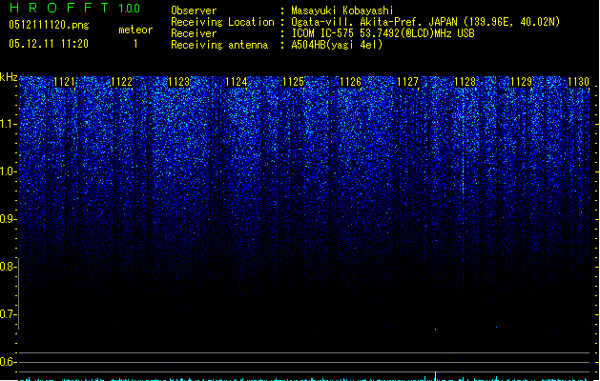Viewport: 600px width, 381px height.
Task: Click the 0.8 frequency axis label
Action: point(8,267)
